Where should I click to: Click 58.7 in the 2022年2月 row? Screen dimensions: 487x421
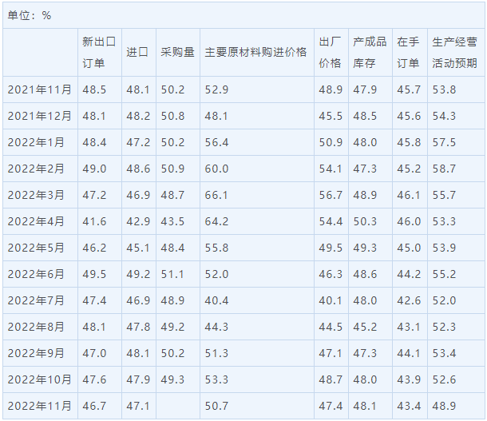tap(444, 169)
